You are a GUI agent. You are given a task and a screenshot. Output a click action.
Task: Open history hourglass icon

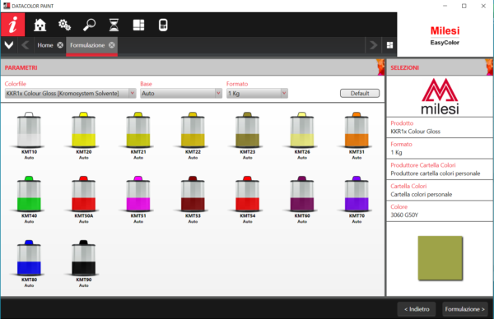point(114,25)
